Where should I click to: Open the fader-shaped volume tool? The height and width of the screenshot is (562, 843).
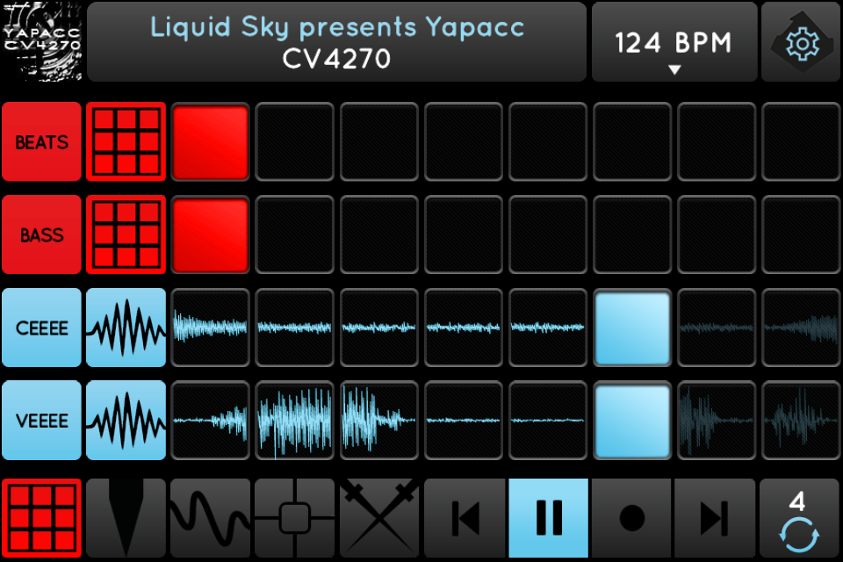tap(126, 518)
